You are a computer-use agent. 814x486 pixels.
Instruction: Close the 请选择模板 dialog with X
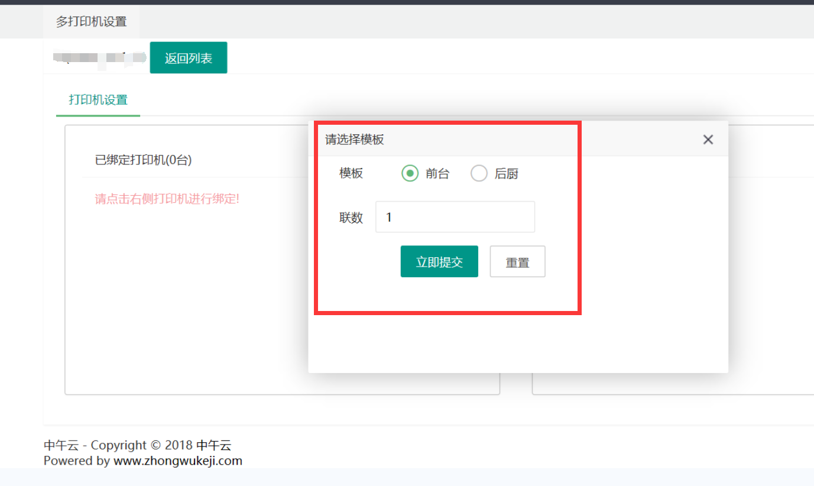point(708,140)
